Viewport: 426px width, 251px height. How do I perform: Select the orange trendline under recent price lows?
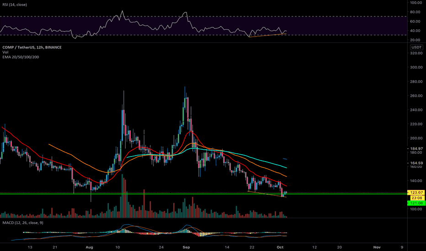click(267, 194)
